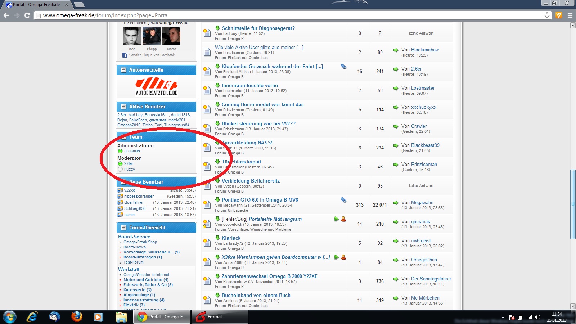Open Firefox from the taskbar
Screen dimensions: 576x324
click(x=76, y=317)
